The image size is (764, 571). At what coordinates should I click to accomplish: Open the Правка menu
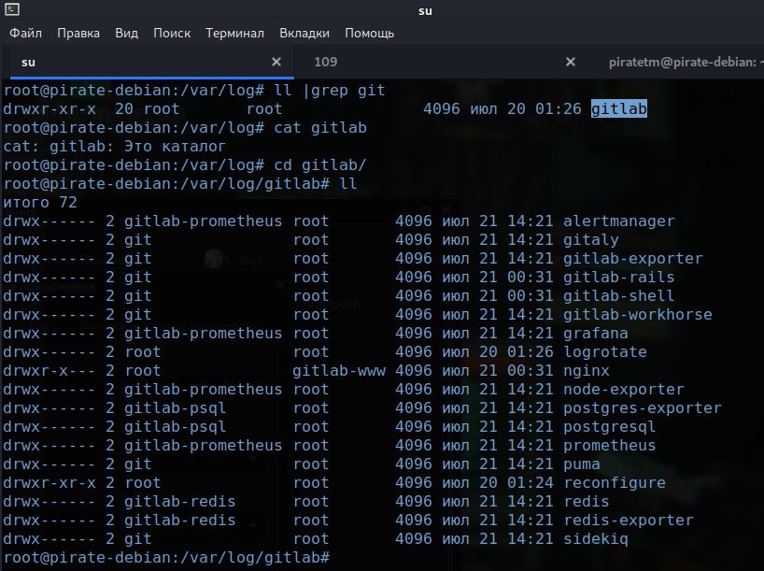tap(78, 33)
